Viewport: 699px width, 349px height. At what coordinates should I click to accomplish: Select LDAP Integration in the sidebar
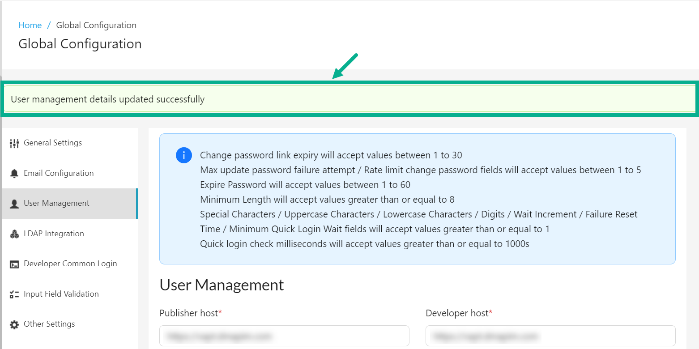(x=54, y=234)
